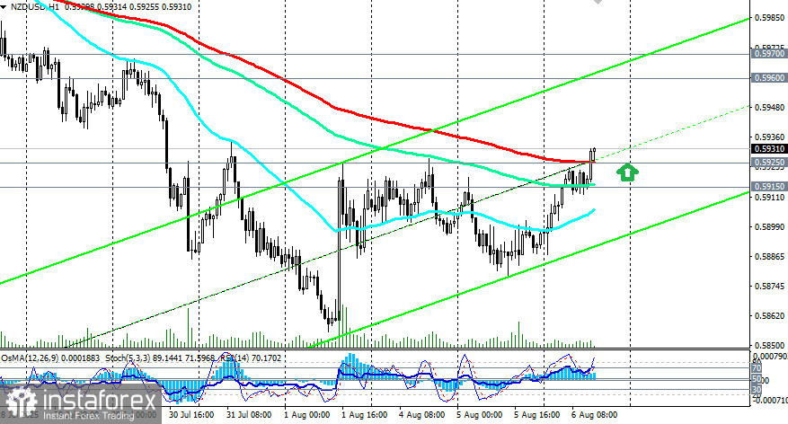Click 0.58990 on the price axis
The image size is (788, 424).
(x=769, y=227)
